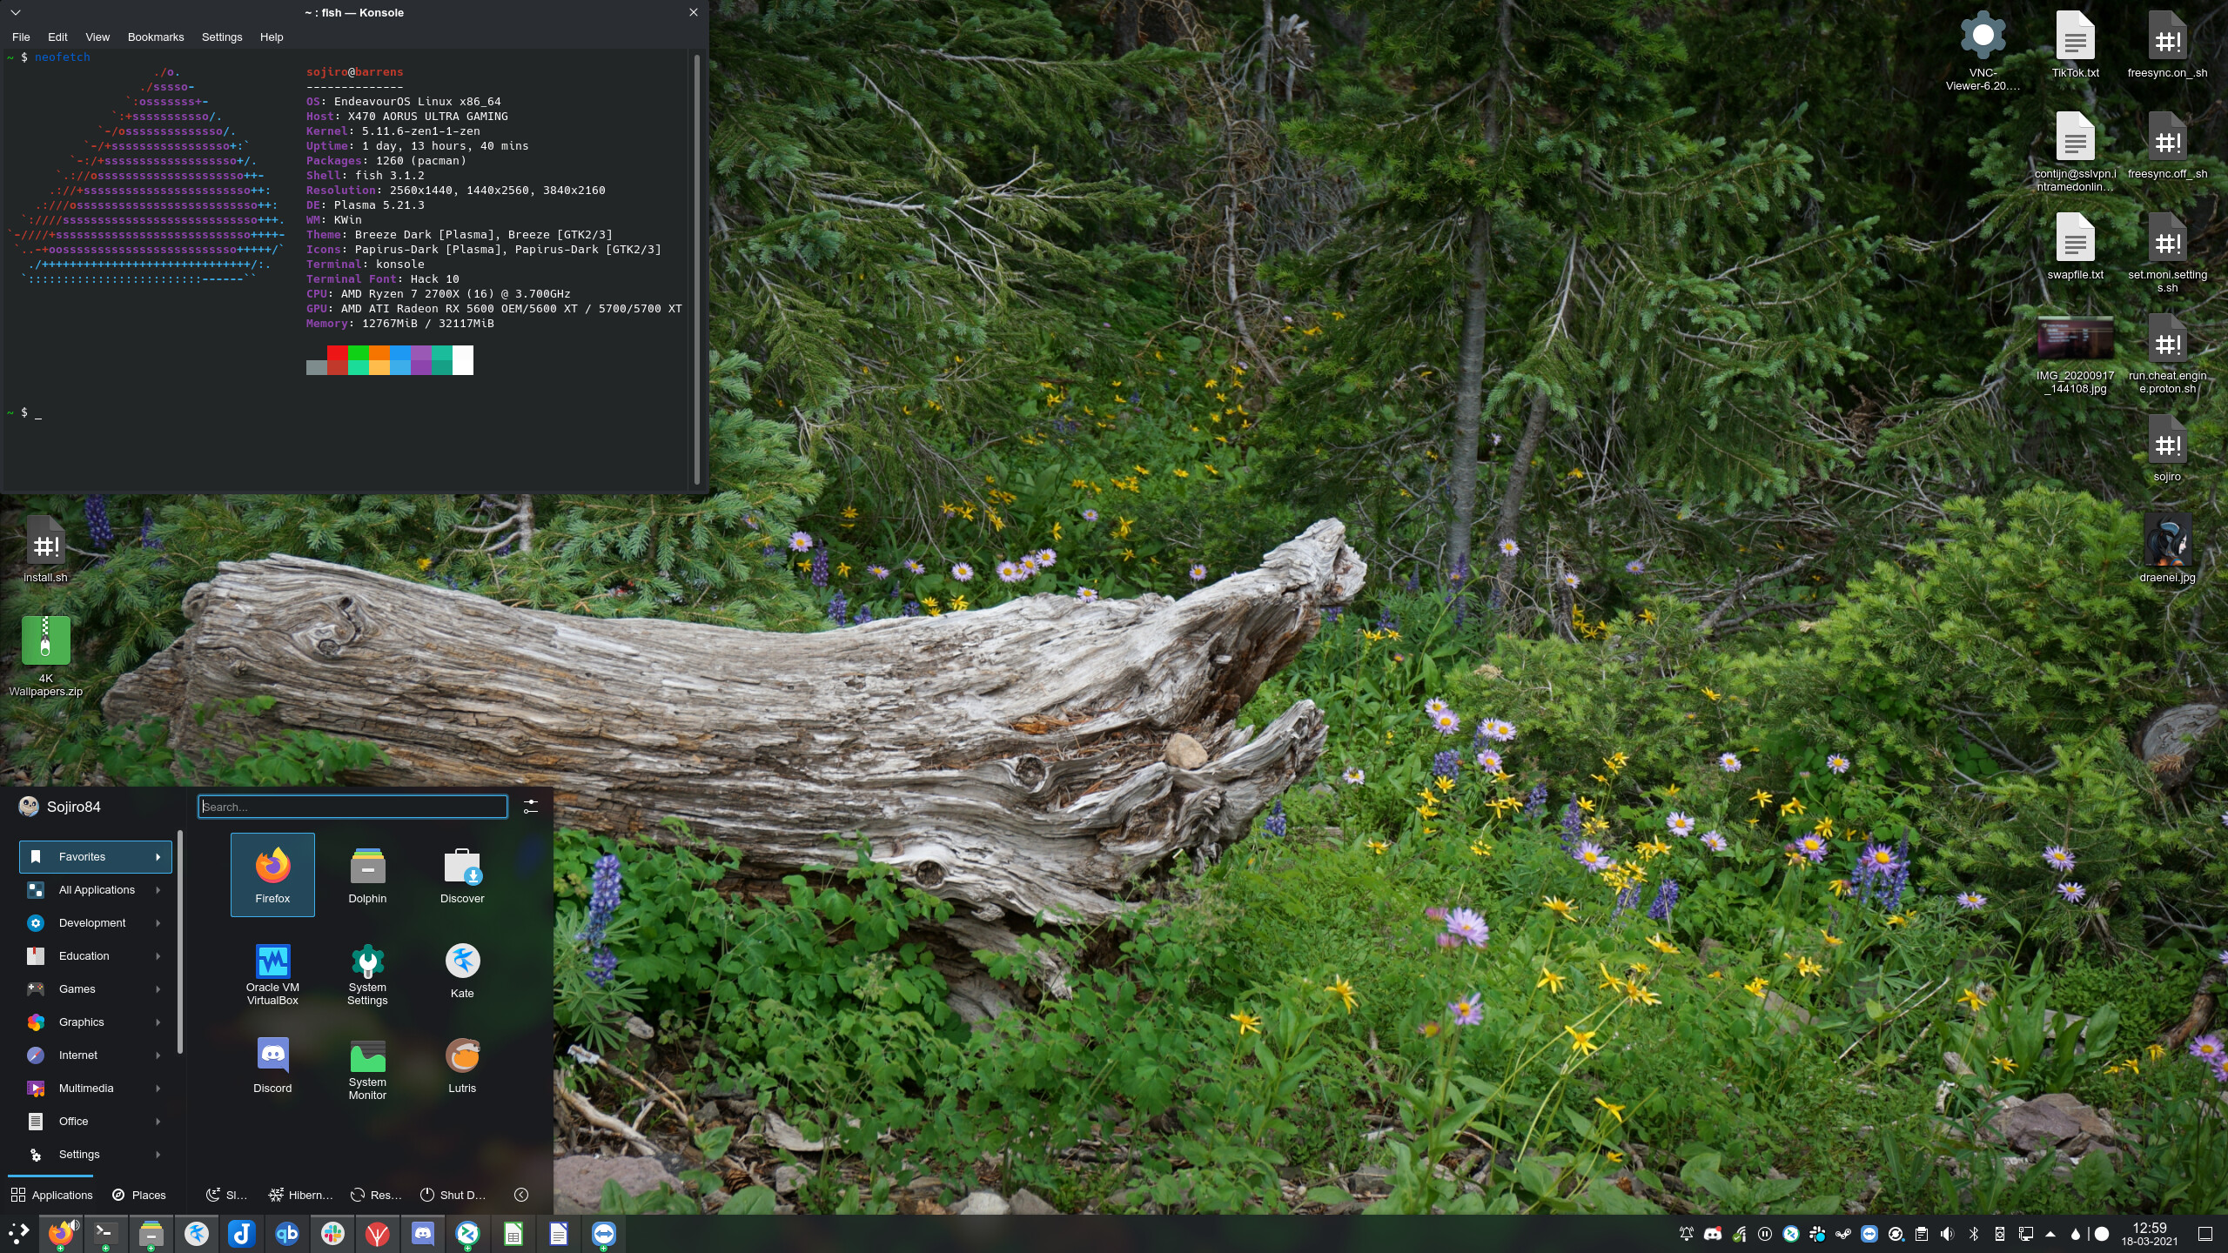The width and height of the screenshot is (2228, 1253).
Task: Expand All Applications category
Action: (x=96, y=890)
